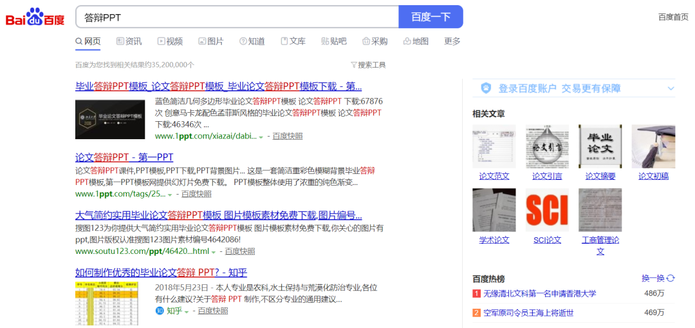
Task: Open result 毕业答辩PPT模板_论文答辩PPT模板
Action: tap(219, 86)
